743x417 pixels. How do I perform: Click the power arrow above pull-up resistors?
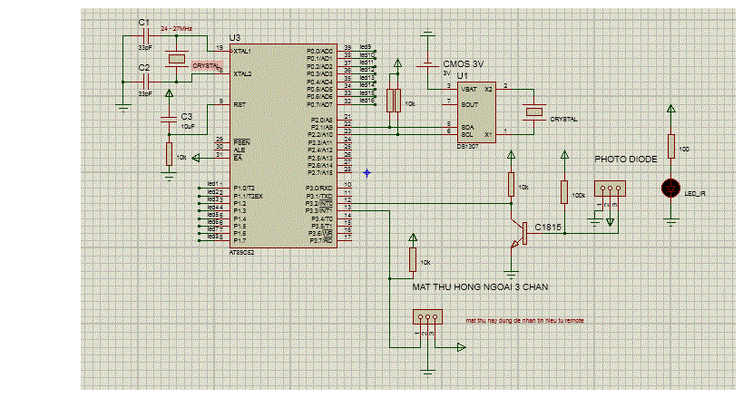397,63
